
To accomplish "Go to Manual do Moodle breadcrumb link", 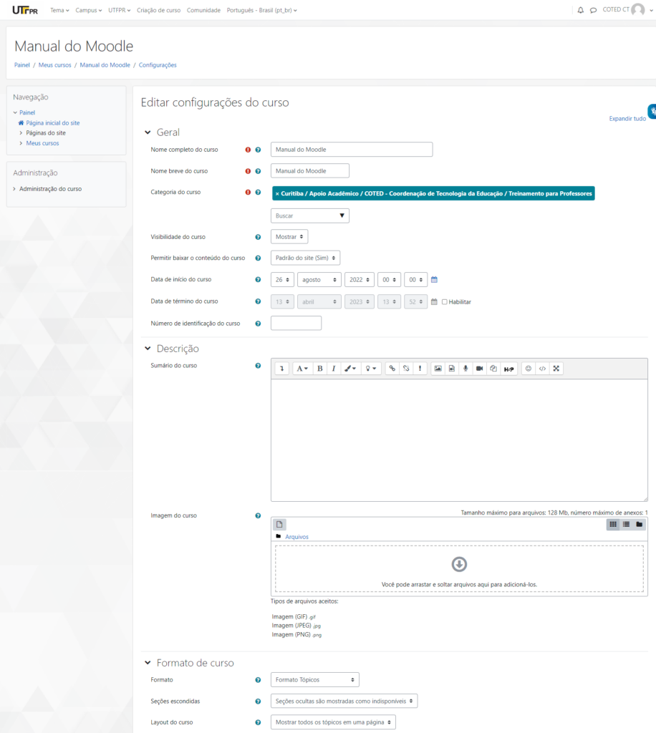I will point(105,65).
